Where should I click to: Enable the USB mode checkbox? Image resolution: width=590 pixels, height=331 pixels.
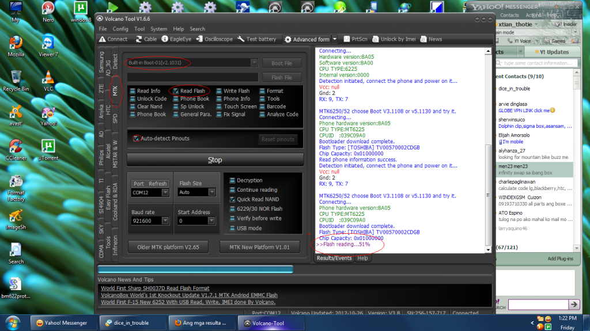(232, 229)
